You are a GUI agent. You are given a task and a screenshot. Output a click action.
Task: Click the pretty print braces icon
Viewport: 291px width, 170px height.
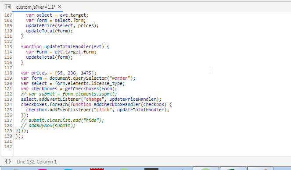(8, 161)
